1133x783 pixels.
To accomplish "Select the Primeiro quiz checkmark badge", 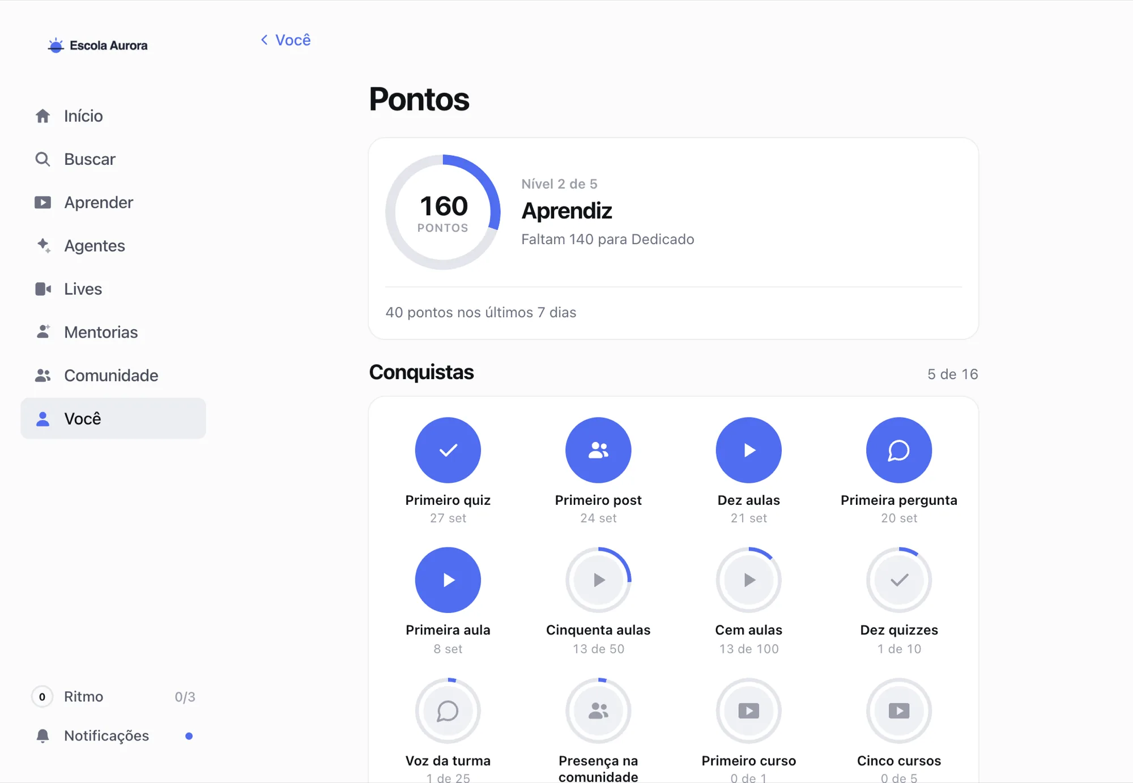I will (448, 450).
